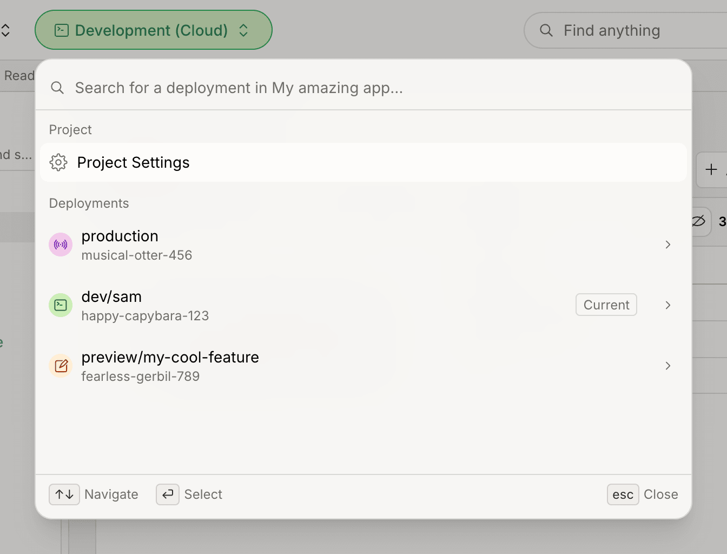Select the production deployment musical-otter-456
The width and height of the screenshot is (727, 554).
pos(363,245)
